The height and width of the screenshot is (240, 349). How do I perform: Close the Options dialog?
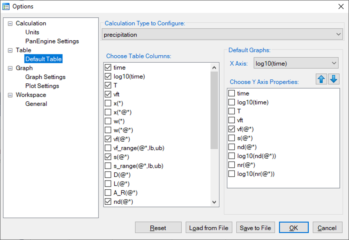tap(341, 6)
